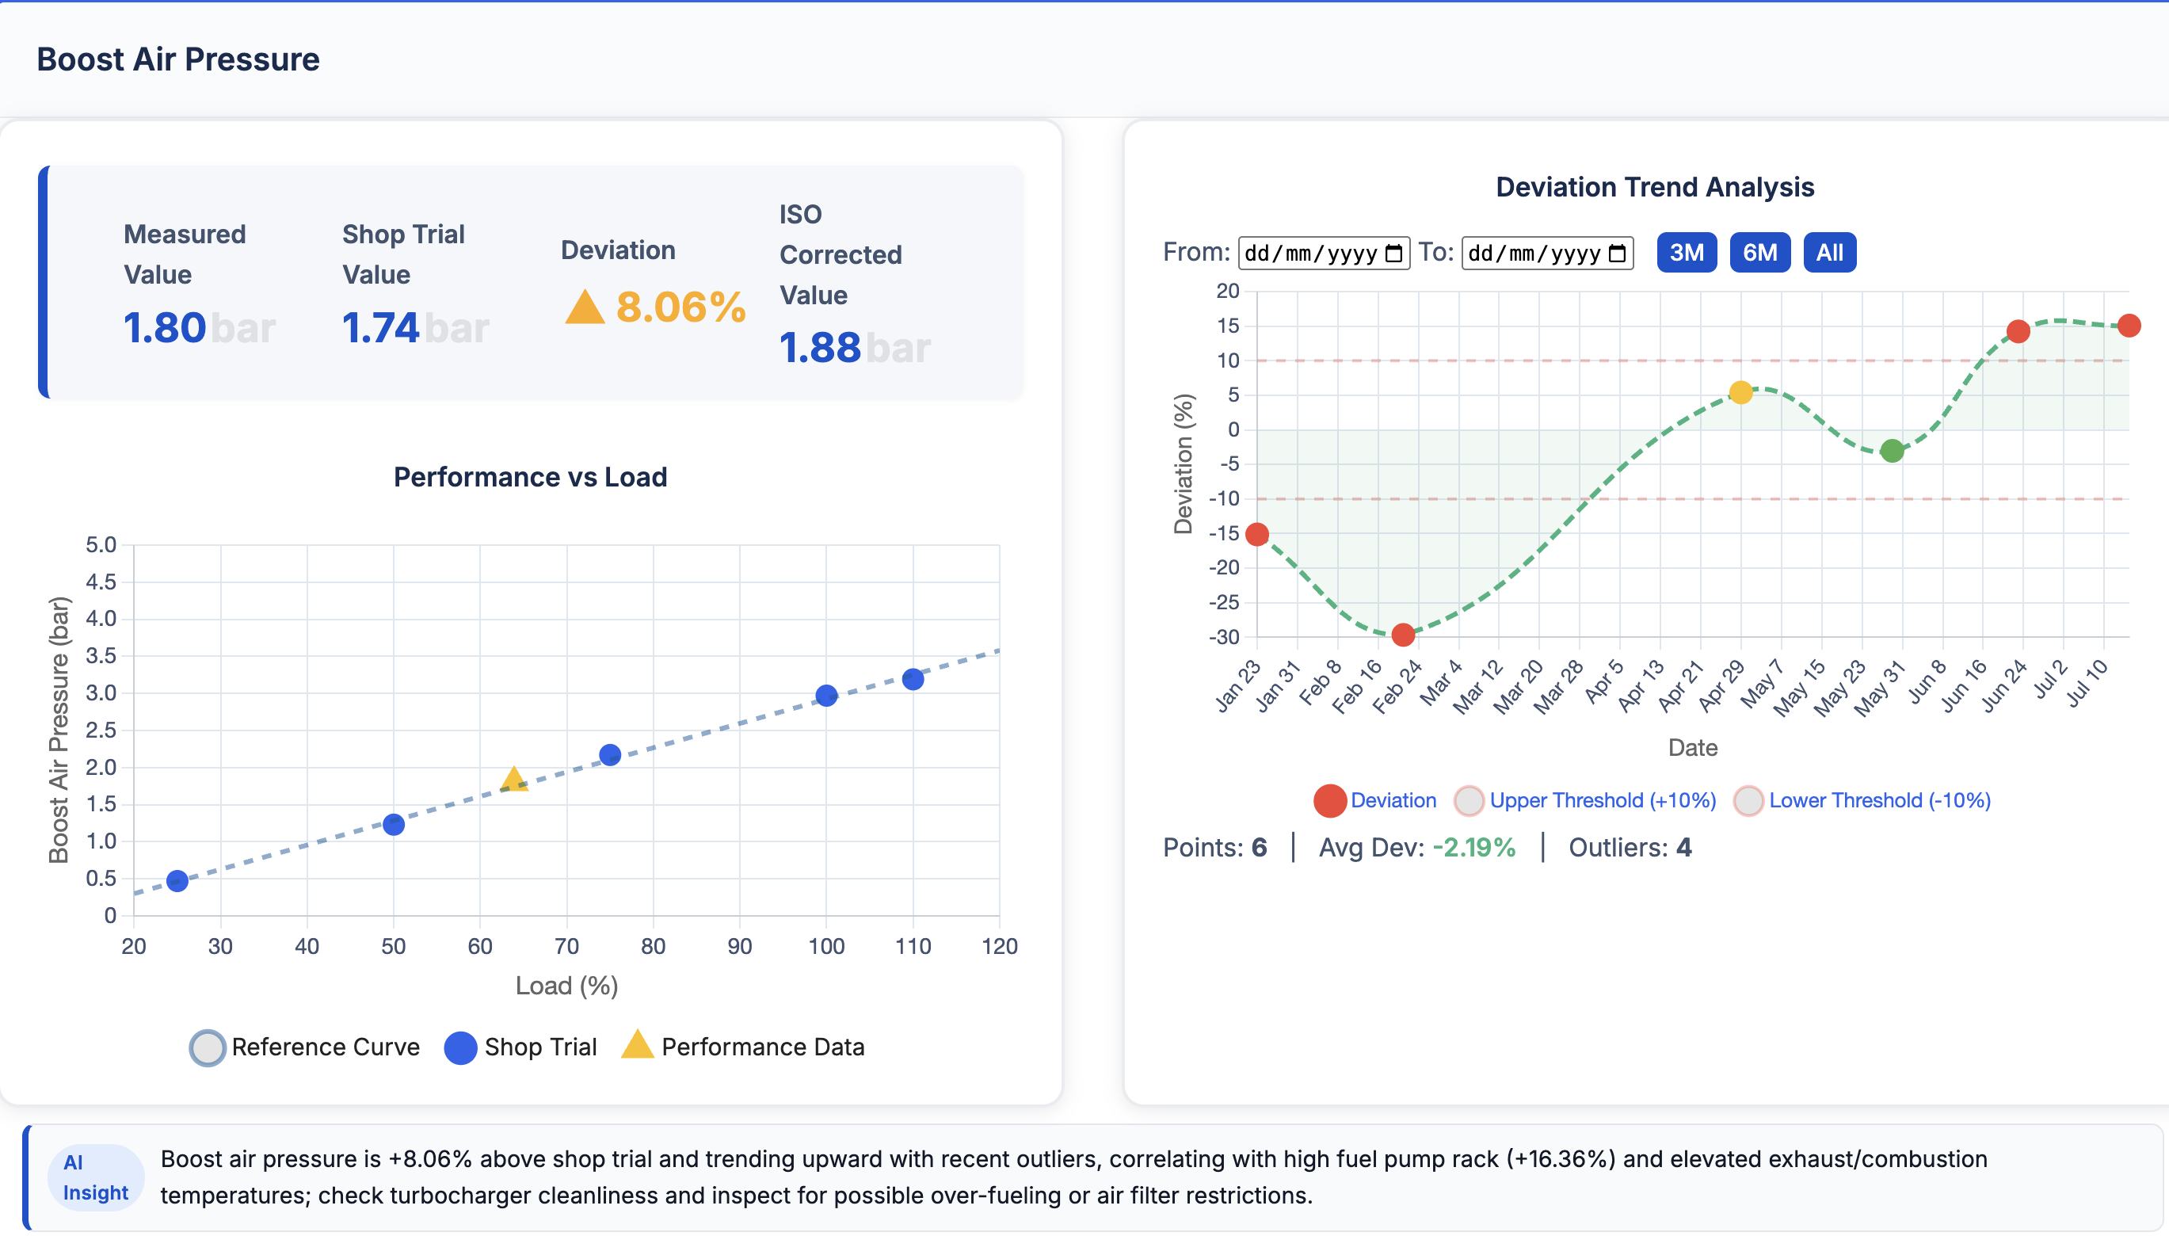
Task: Click the red Deviation legend marker
Action: 1331,799
